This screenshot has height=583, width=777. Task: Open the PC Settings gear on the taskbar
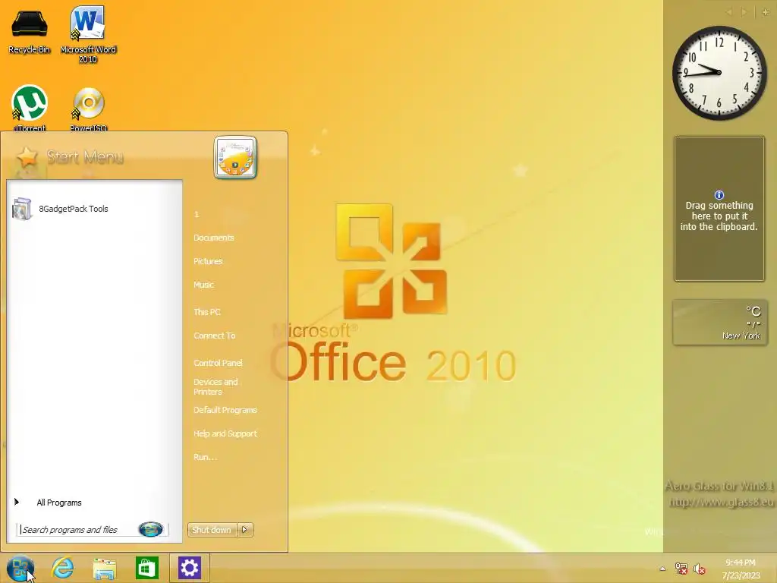[x=189, y=568]
